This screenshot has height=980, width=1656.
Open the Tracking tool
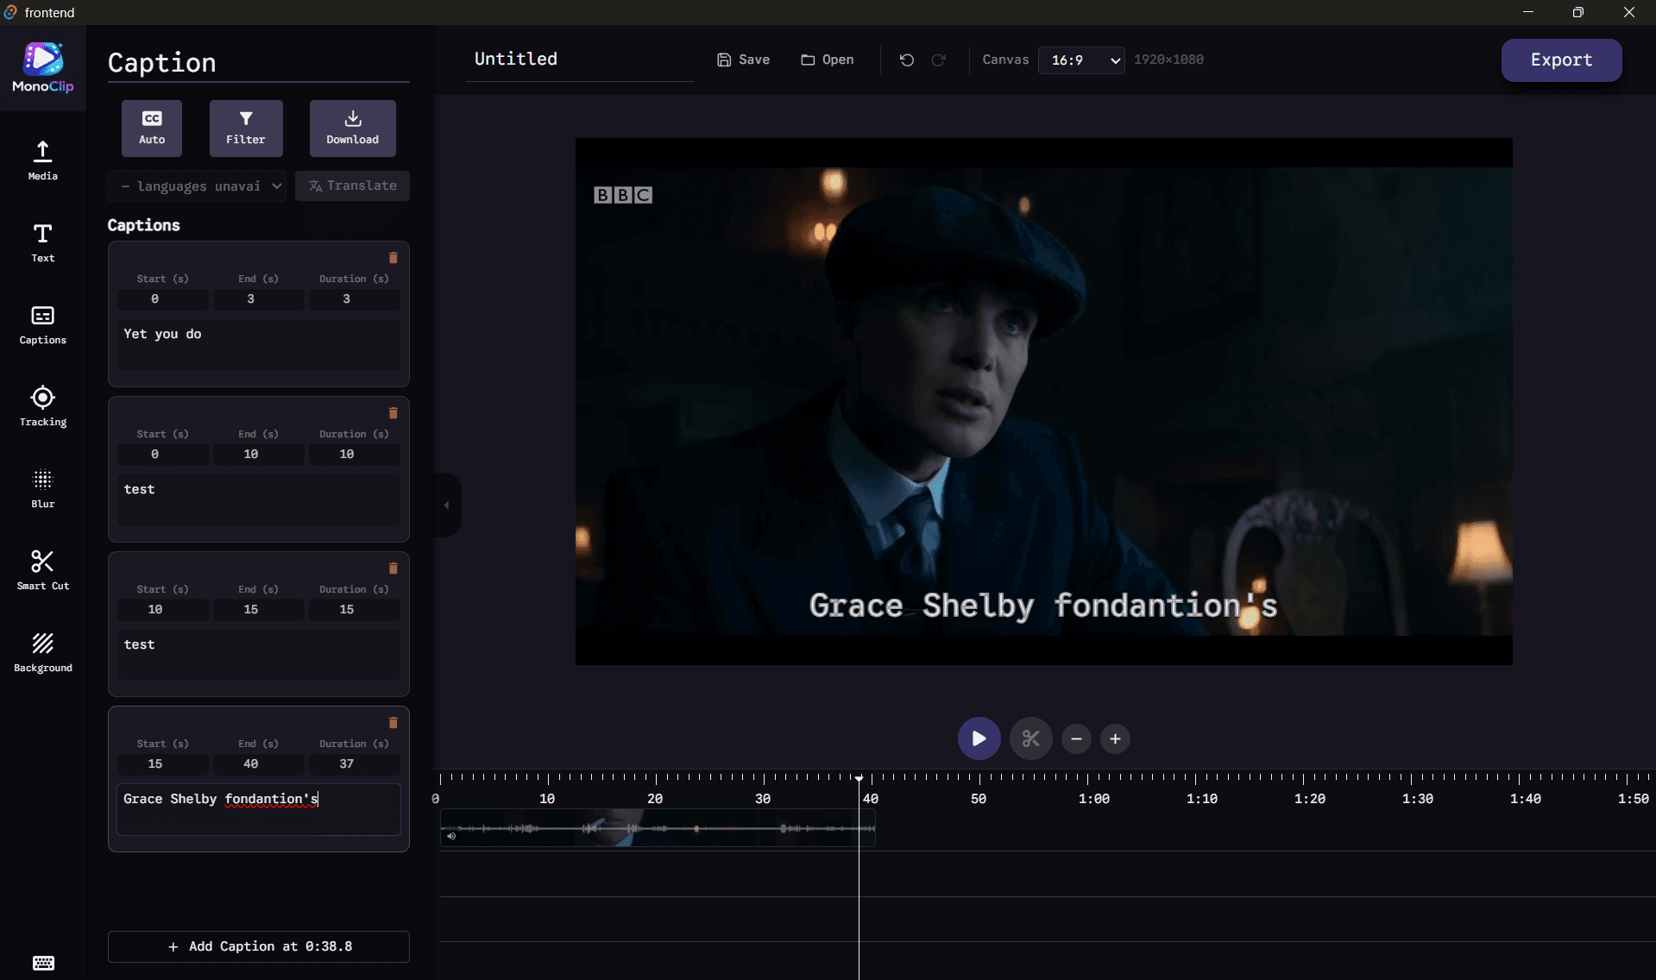(x=42, y=406)
